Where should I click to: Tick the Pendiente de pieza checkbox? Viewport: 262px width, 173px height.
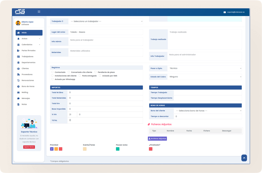click(95, 72)
